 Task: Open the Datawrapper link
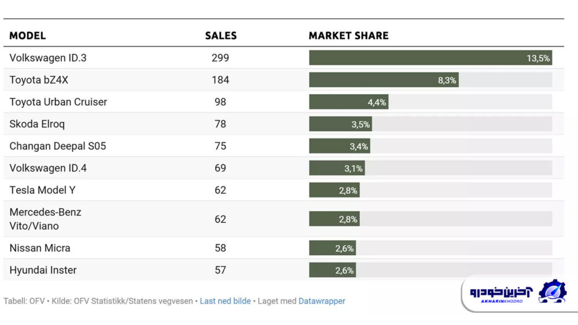(x=321, y=301)
